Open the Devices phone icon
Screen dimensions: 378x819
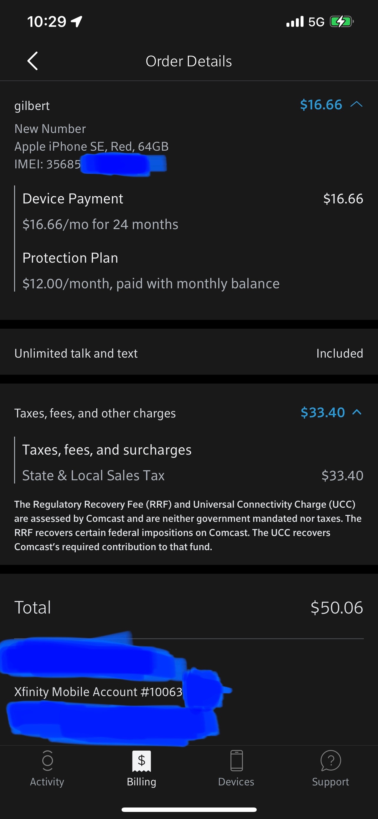[236, 760]
